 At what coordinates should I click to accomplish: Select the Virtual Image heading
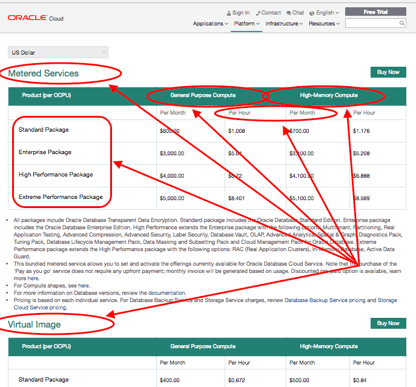tap(35, 325)
